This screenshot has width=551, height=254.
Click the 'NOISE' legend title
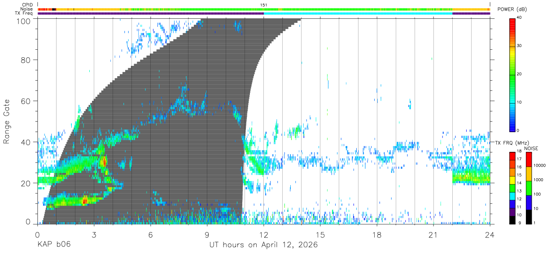pos(530,148)
